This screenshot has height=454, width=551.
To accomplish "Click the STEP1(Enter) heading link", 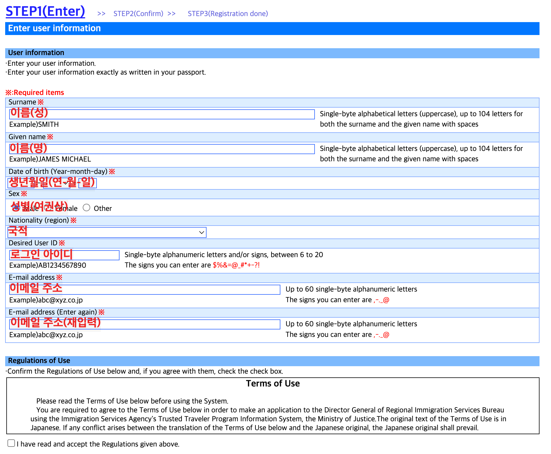I will pyautogui.click(x=45, y=11).
